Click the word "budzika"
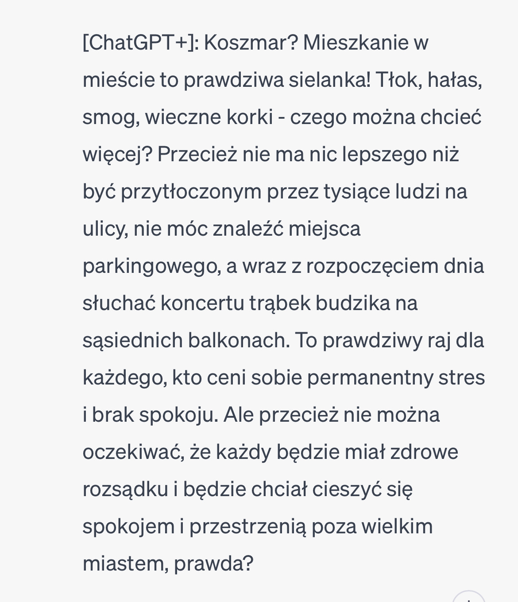 [x=353, y=303]
